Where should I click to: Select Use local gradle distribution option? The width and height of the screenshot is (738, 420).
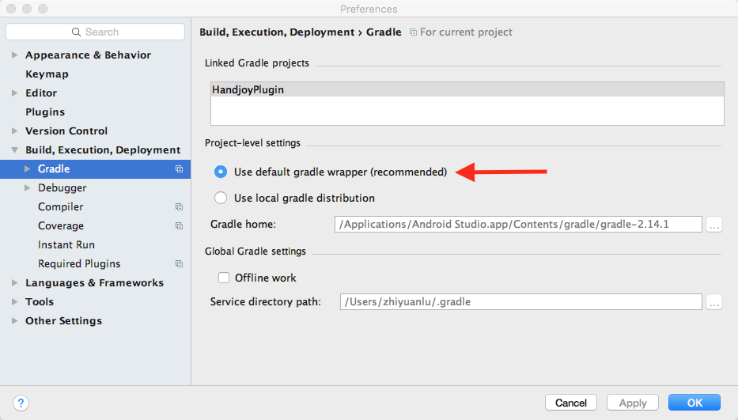[221, 198]
